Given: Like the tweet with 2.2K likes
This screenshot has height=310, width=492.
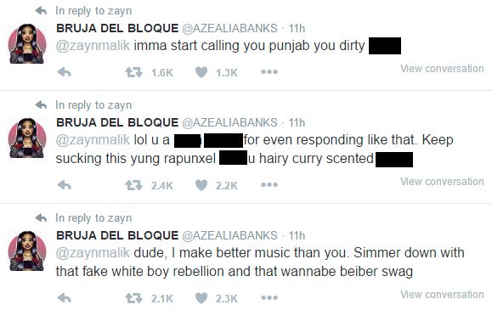Looking at the screenshot, I should (201, 185).
